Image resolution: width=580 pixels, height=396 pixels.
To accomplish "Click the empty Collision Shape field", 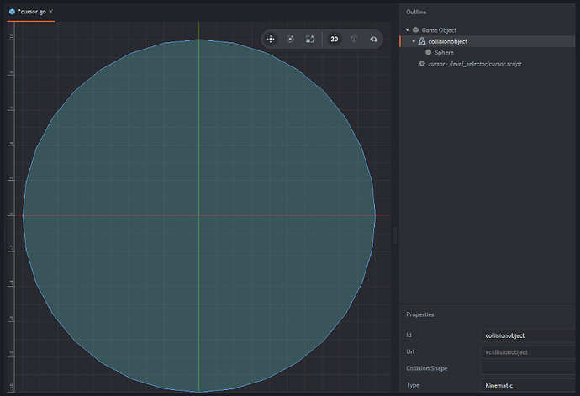I will coord(528,368).
